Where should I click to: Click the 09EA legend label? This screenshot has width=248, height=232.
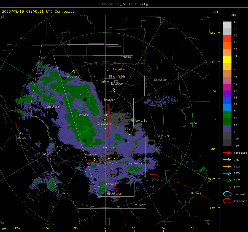click(x=237, y=160)
